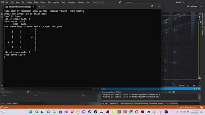Viewport: 205px width, 115px height.
Task: Open the File menu
Action: (x=7, y=2)
